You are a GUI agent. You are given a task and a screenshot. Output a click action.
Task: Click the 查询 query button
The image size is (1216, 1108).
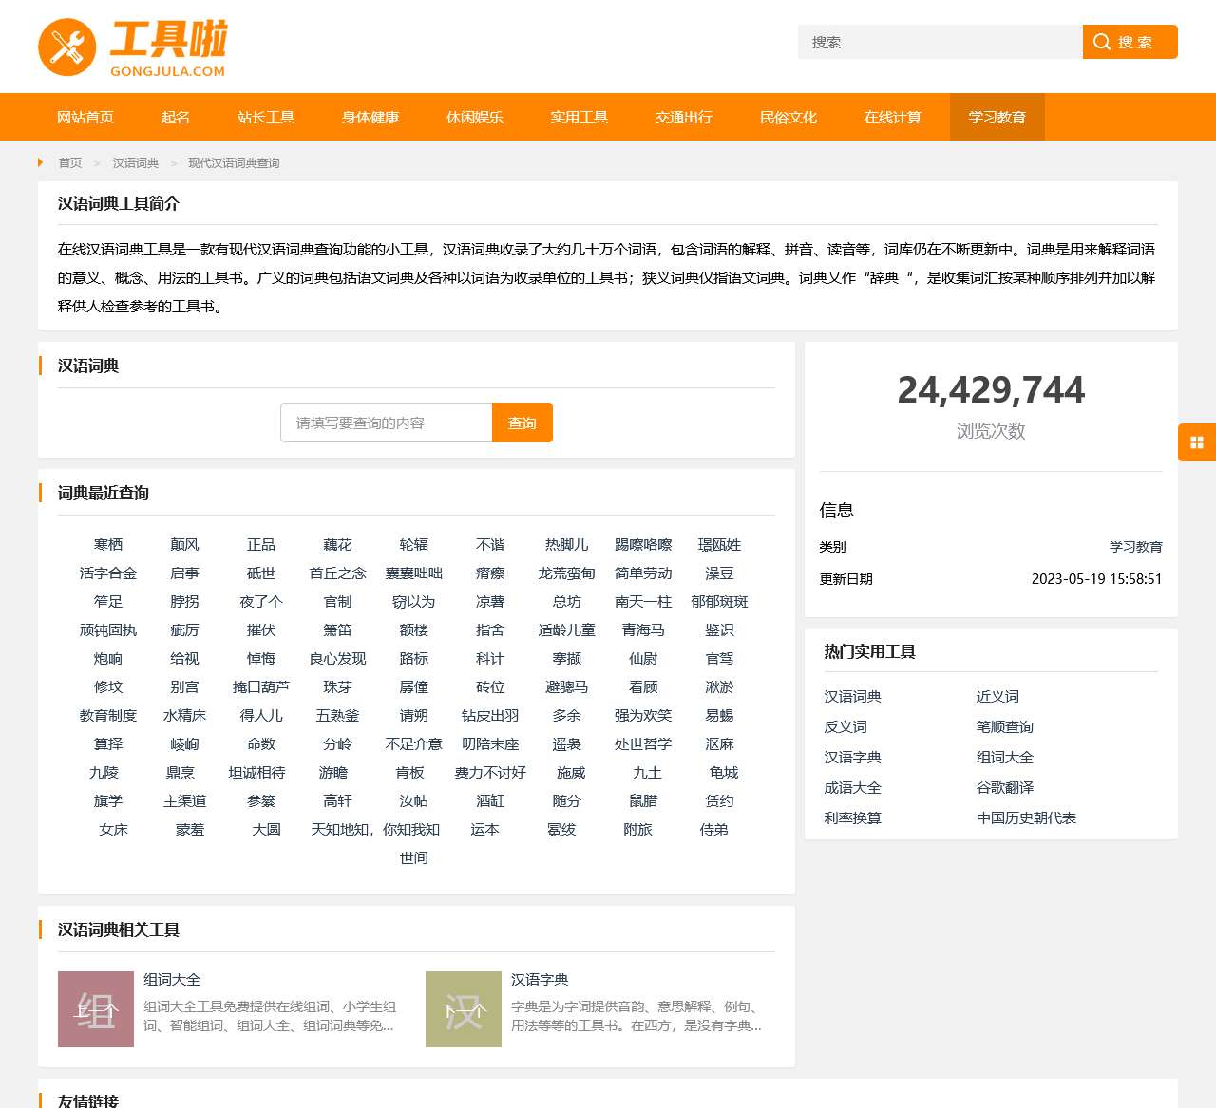point(522,423)
